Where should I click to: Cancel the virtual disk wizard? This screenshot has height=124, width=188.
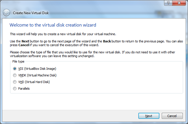[172, 116]
